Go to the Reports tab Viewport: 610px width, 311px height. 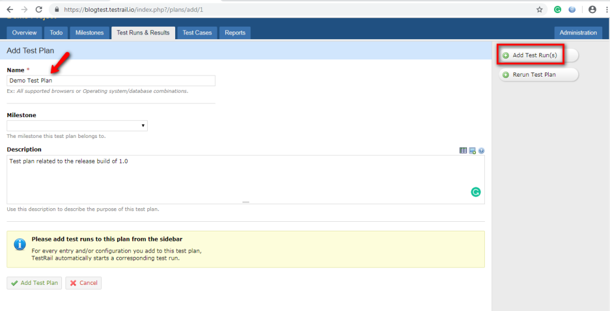click(235, 33)
